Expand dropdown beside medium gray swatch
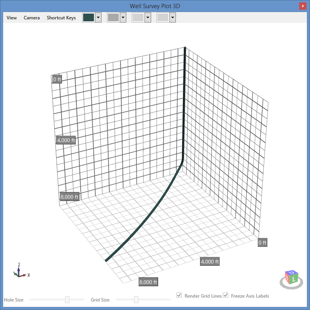The width and height of the screenshot is (310, 310). pyautogui.click(x=123, y=17)
